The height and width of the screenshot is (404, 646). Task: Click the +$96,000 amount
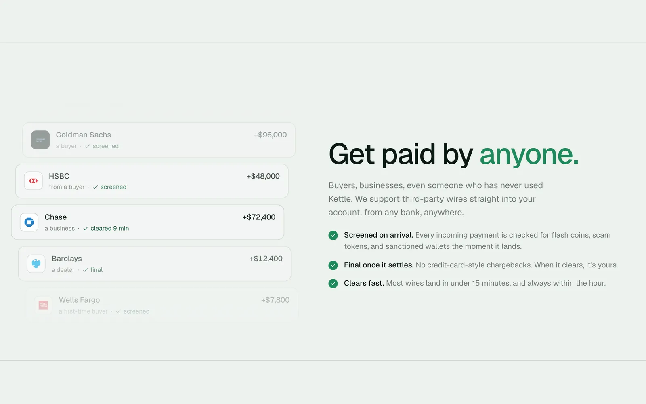(270, 135)
